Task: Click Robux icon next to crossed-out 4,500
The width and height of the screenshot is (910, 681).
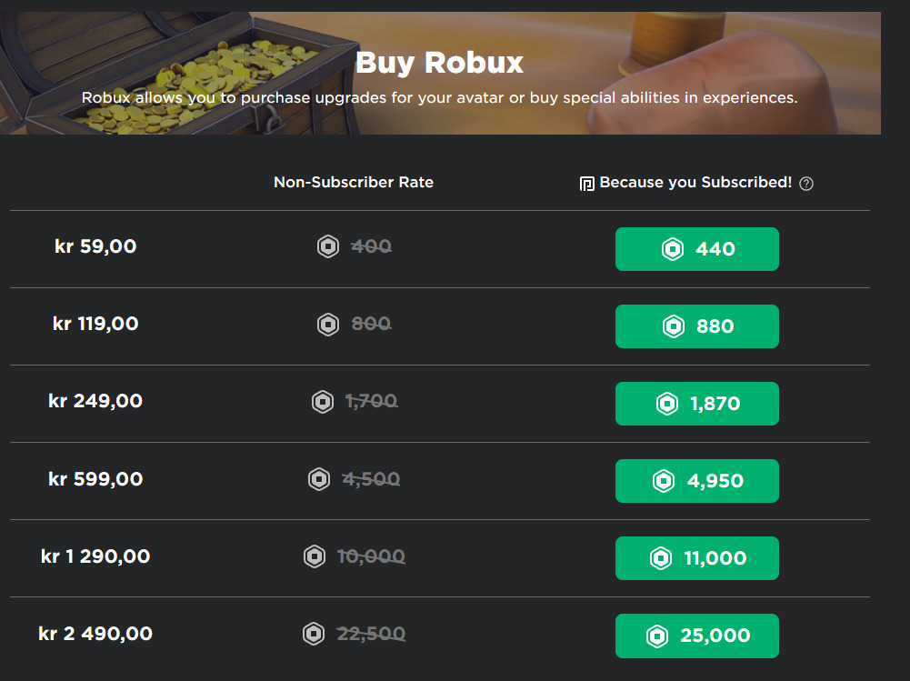Action: click(x=319, y=479)
